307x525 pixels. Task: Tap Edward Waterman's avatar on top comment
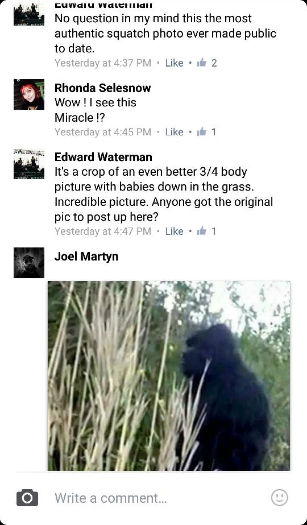29,14
